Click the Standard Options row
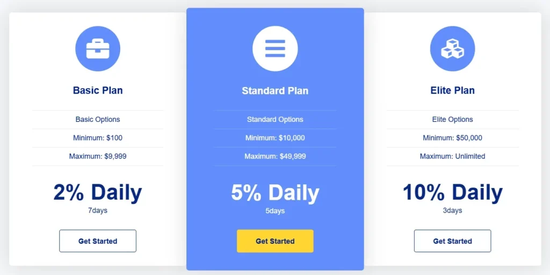The height and width of the screenshot is (275, 550). click(x=275, y=119)
